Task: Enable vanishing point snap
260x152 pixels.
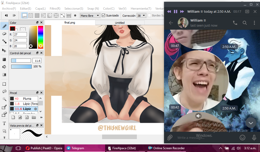Action: [43, 15]
